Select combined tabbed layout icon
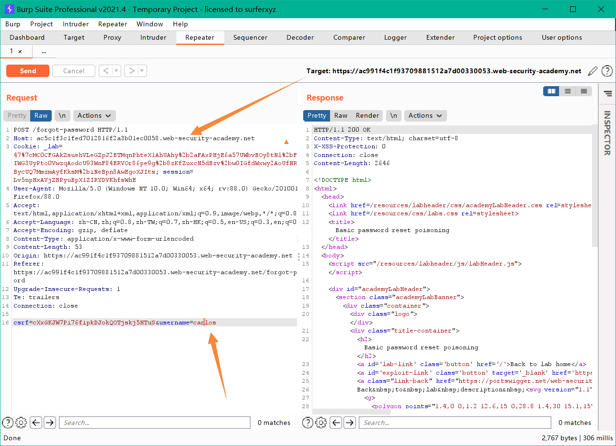 click(584, 91)
